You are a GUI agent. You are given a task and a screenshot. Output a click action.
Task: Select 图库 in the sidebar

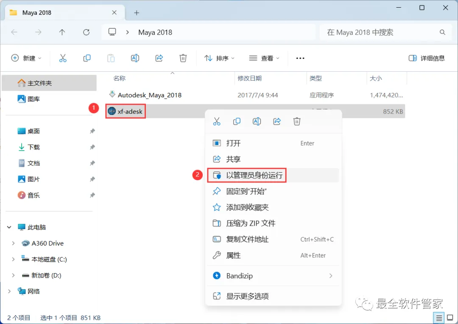click(x=49, y=99)
